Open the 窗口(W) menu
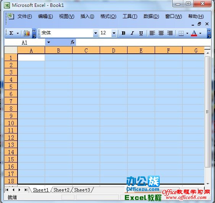Screen dimensions: 215x203 pyautogui.click(x=174, y=16)
